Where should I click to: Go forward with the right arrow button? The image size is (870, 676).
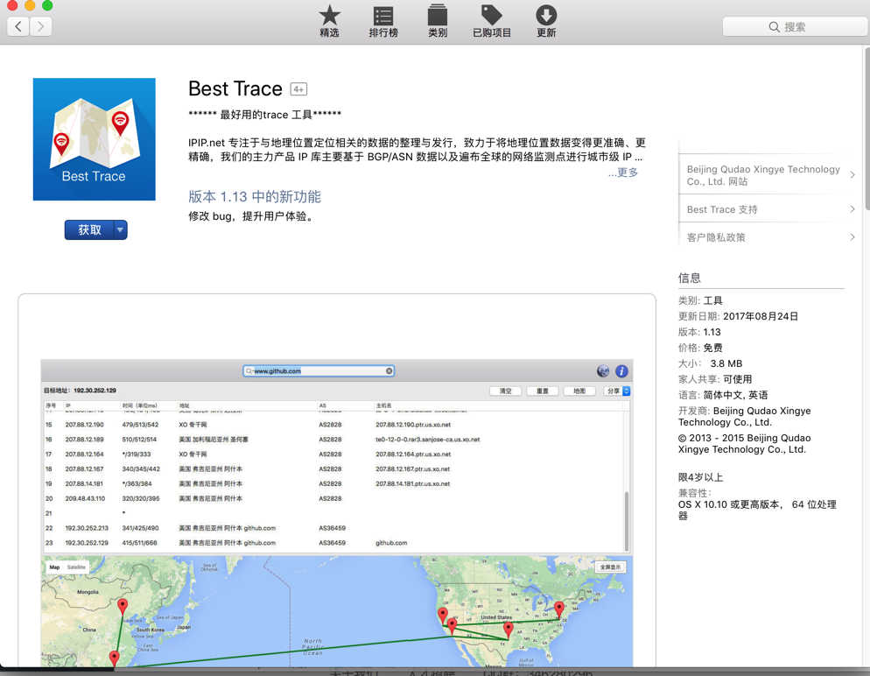[x=41, y=26]
